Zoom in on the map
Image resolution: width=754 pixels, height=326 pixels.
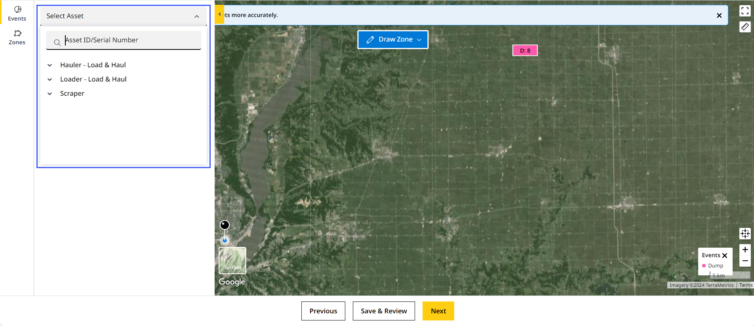(745, 250)
